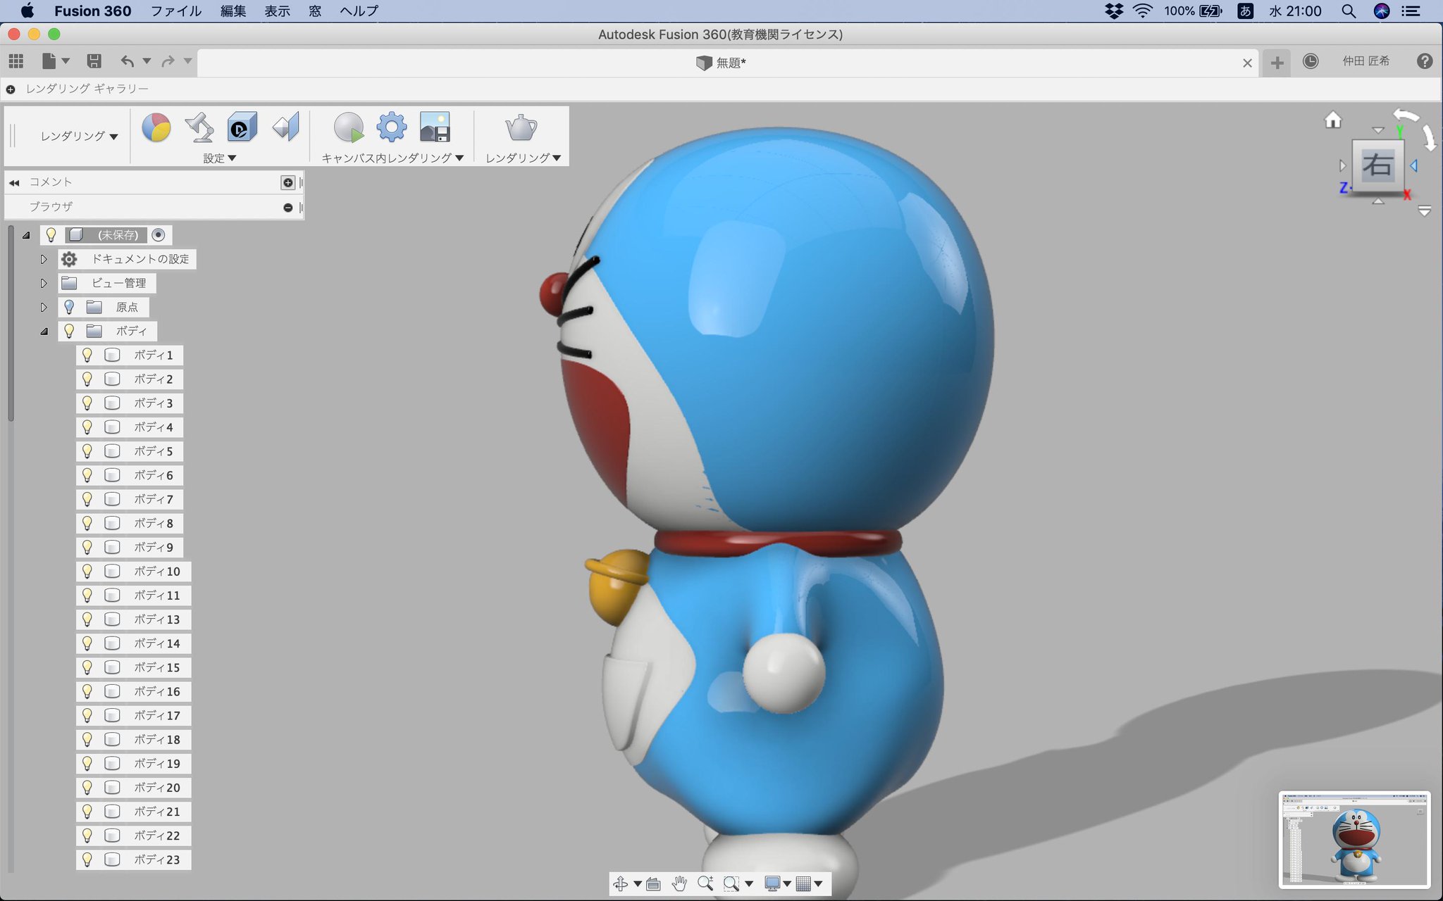Start in-canvas render with play icon

click(348, 128)
